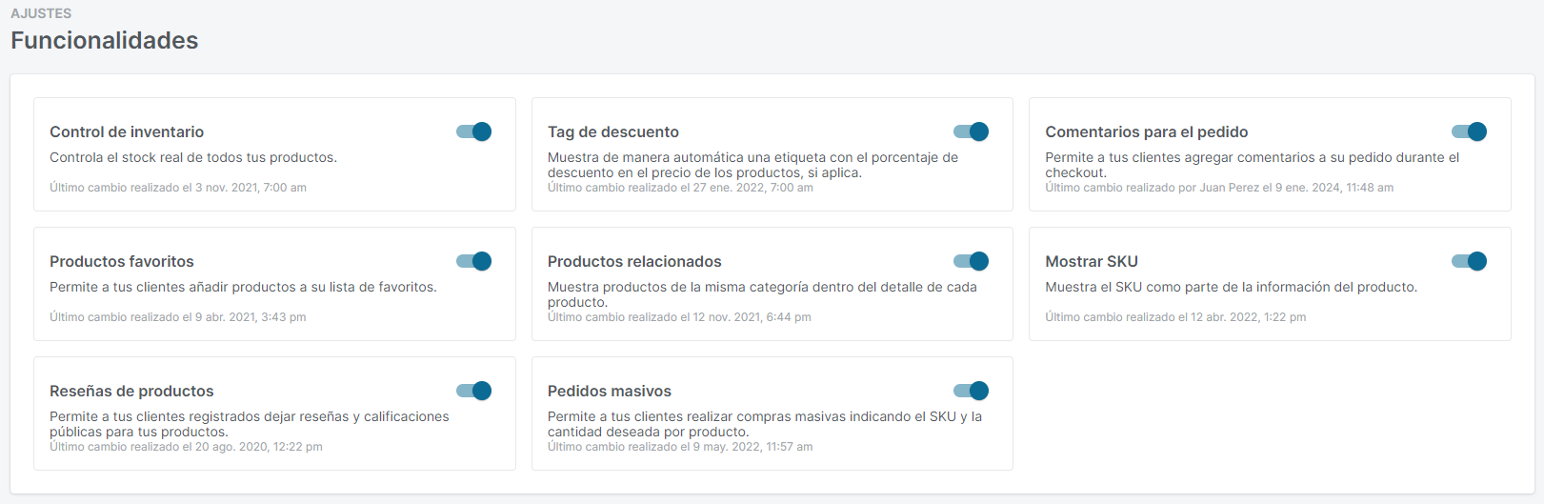The height and width of the screenshot is (504, 1544).
Task: Click the AJUSTES breadcrumb label
Action: click(41, 13)
